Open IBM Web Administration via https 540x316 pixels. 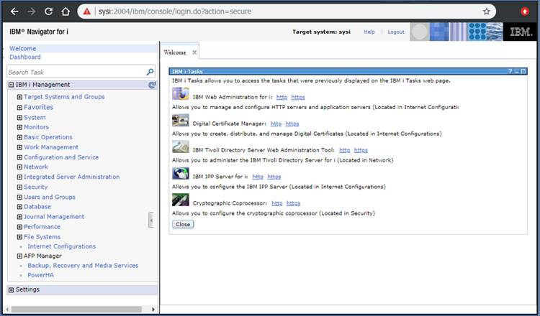click(x=298, y=97)
